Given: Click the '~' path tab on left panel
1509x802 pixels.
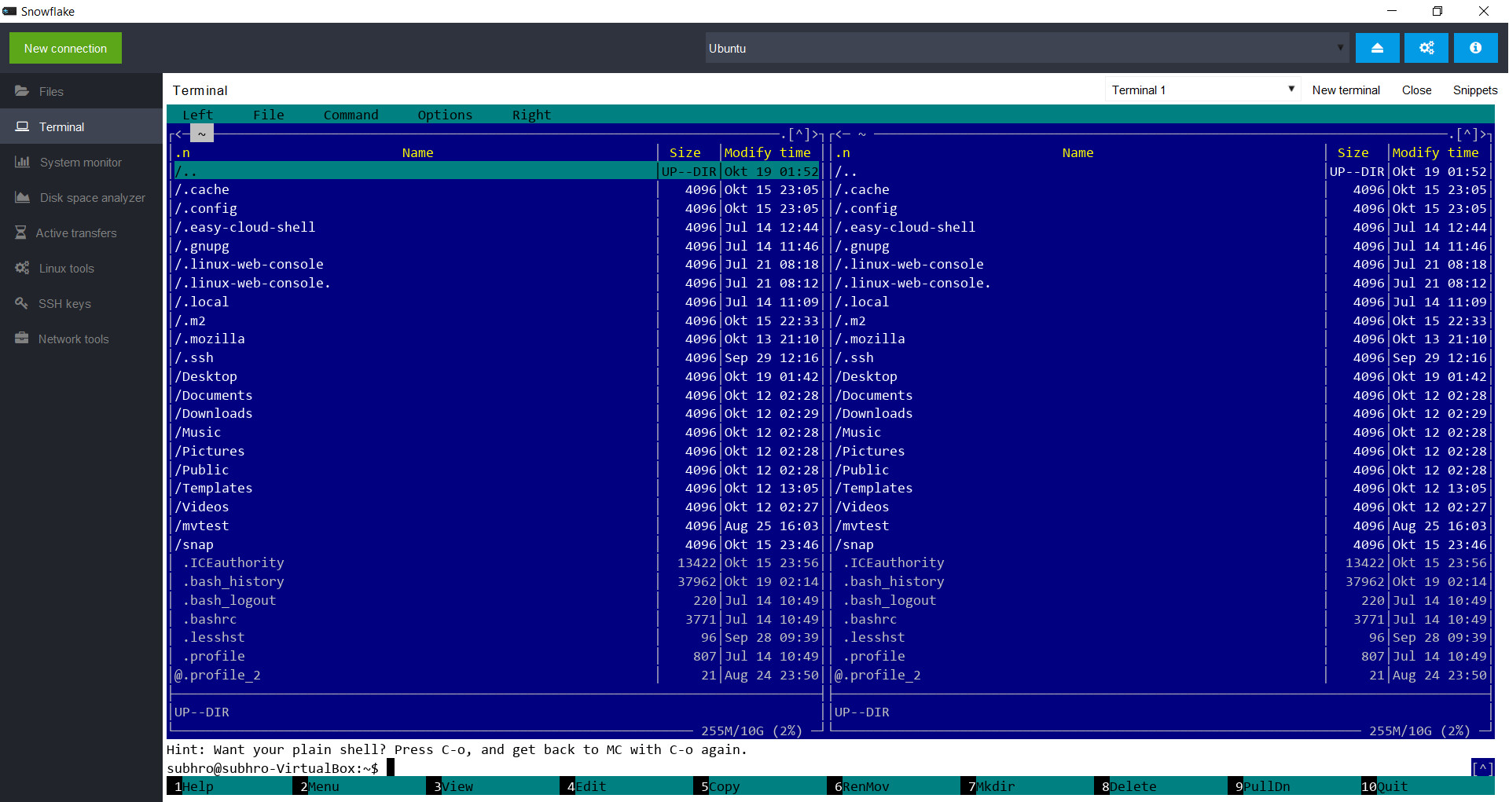Looking at the screenshot, I should [202, 134].
